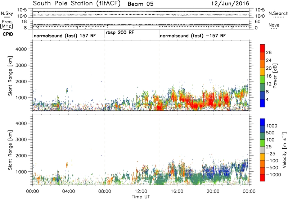
Task: Click the strong red power echo near 18:00 UT
Action: [195, 105]
